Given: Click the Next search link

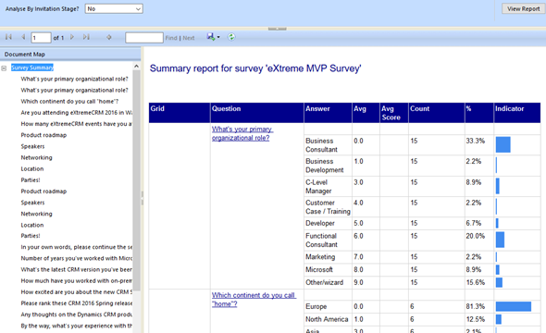Looking at the screenshot, I should pos(189,38).
